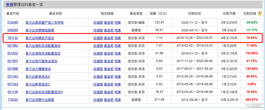Open fund code 001342 link

pos(13,76)
